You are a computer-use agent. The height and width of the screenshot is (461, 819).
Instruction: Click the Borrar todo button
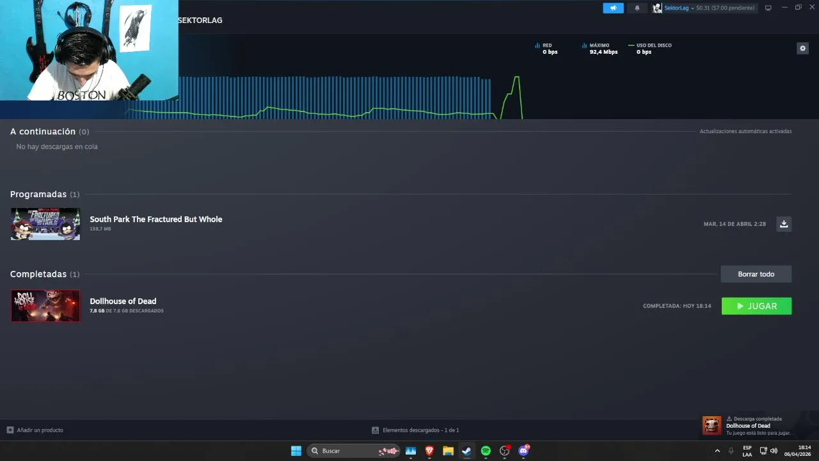(x=756, y=274)
